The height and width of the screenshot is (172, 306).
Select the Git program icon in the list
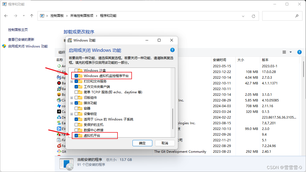click(x=59, y=151)
